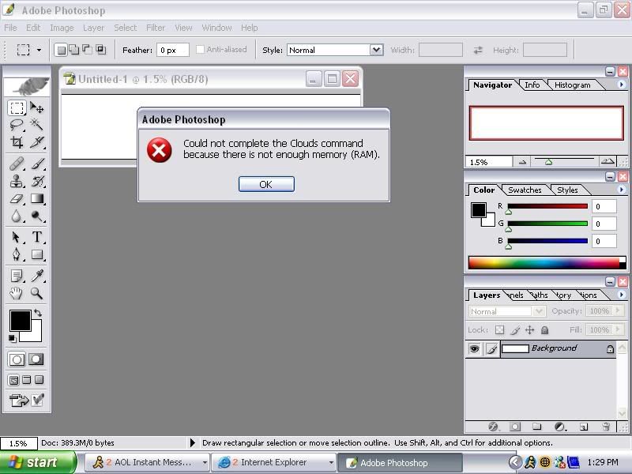Expand the Opacity slider arrow

617,310
